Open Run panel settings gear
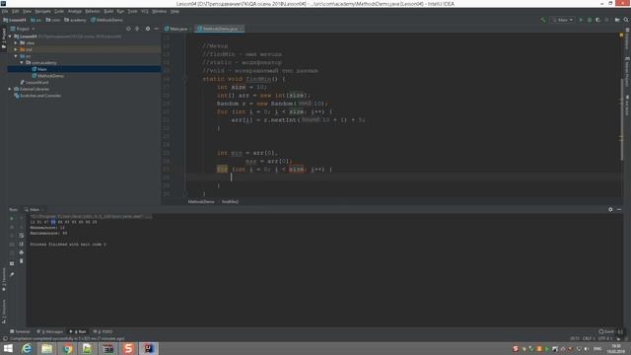 (610, 209)
